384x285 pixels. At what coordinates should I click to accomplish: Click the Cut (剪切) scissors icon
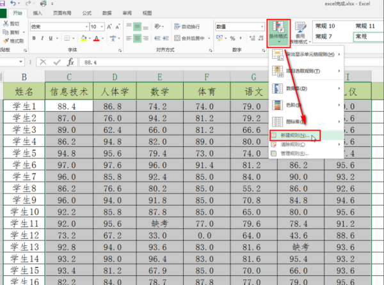(x=13, y=24)
